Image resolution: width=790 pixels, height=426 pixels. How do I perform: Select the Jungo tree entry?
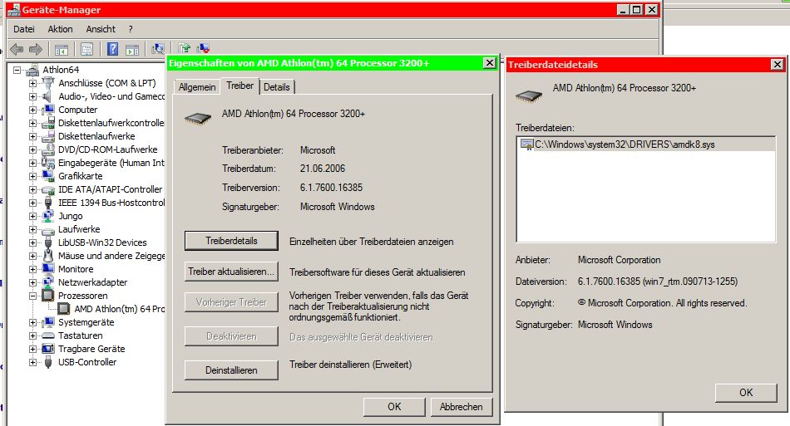71,216
